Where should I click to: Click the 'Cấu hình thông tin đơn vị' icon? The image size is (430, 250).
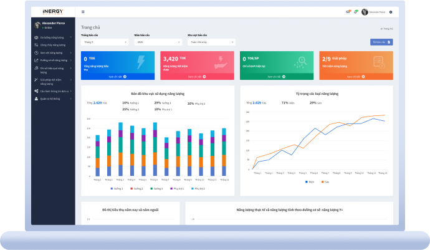pos(36,91)
